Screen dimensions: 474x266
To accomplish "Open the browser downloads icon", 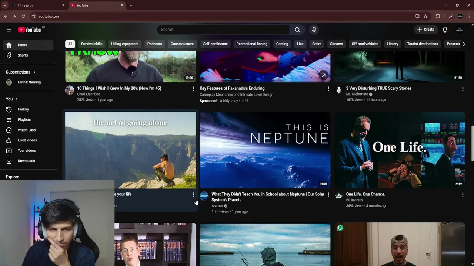I will click(451, 16).
